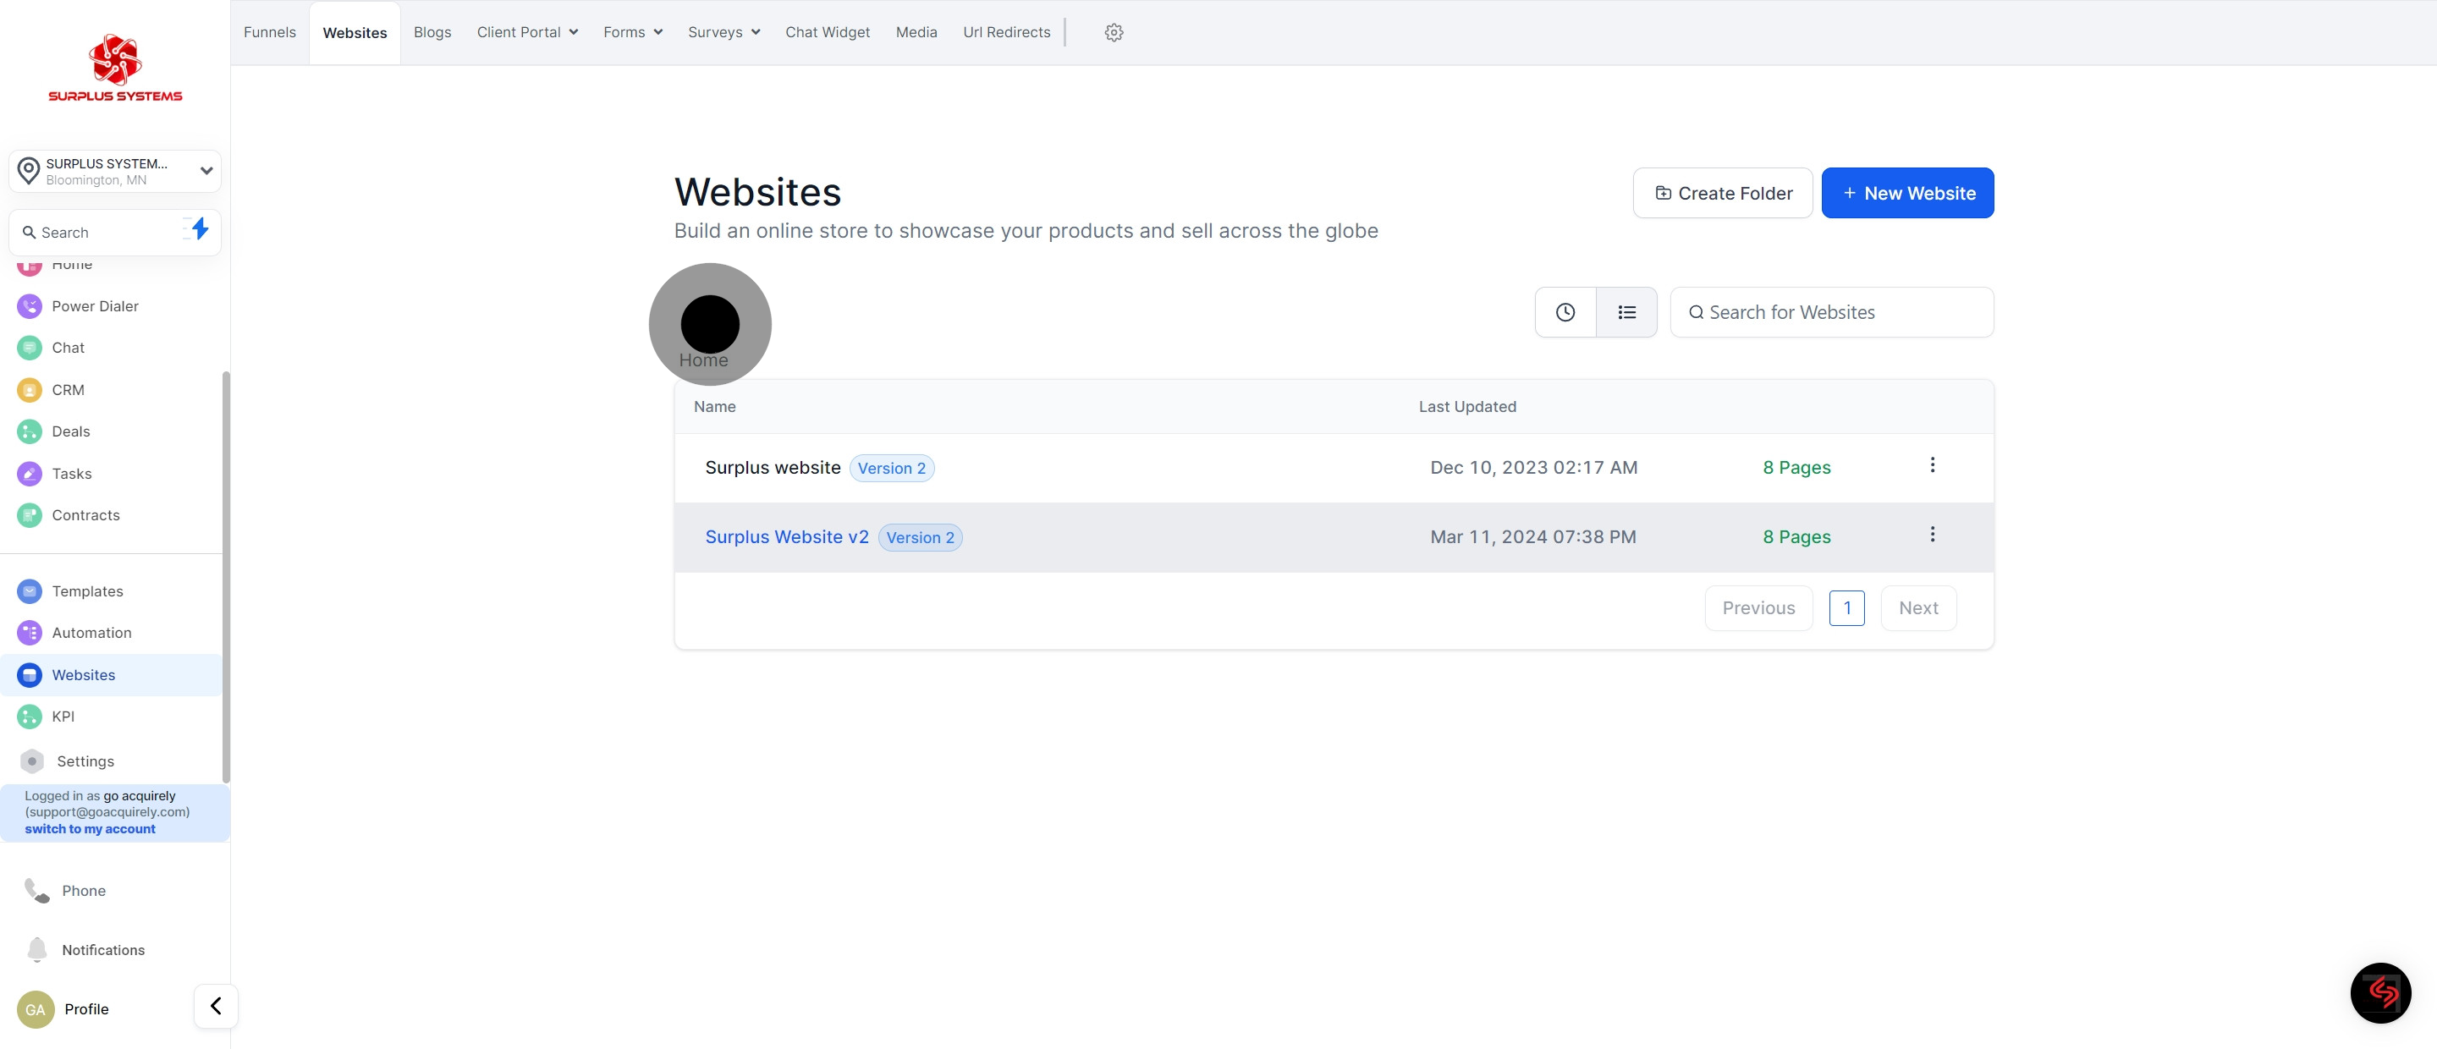Open the Templates icon in sidebar
The image size is (2437, 1049).
[x=29, y=590]
